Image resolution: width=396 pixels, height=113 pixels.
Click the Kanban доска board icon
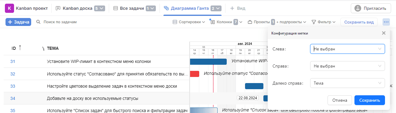click(x=58, y=8)
